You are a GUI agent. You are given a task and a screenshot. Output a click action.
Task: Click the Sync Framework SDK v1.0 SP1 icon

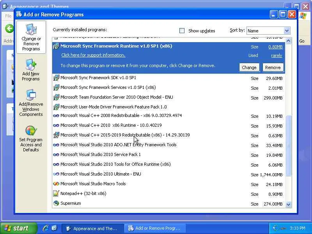tap(56, 78)
